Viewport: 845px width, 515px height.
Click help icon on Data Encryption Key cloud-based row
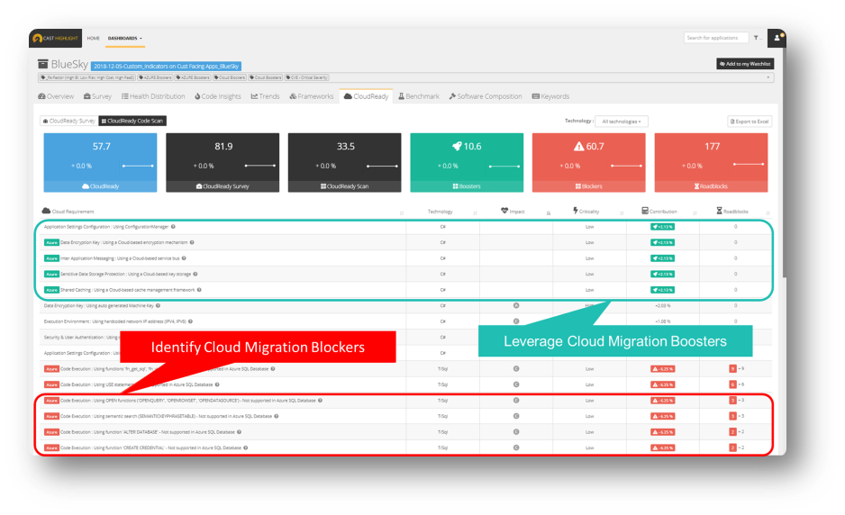pos(191,242)
